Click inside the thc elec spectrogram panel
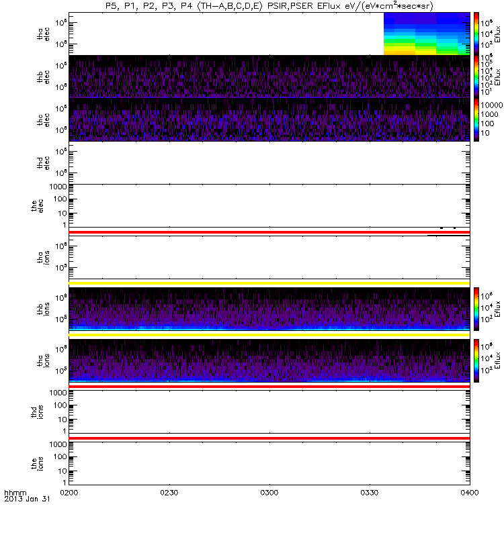Image resolution: width=504 pixels, height=537 pixels. click(x=269, y=119)
